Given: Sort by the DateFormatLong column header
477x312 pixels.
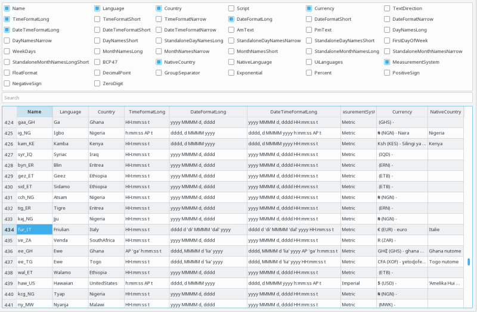Looking at the screenshot, I should tap(208, 112).
